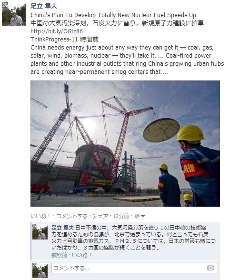The image size is (229, 280).
Task: Click the ThinkProgress source line
Action: point(64,39)
